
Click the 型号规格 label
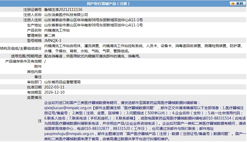tap(34, 41)
